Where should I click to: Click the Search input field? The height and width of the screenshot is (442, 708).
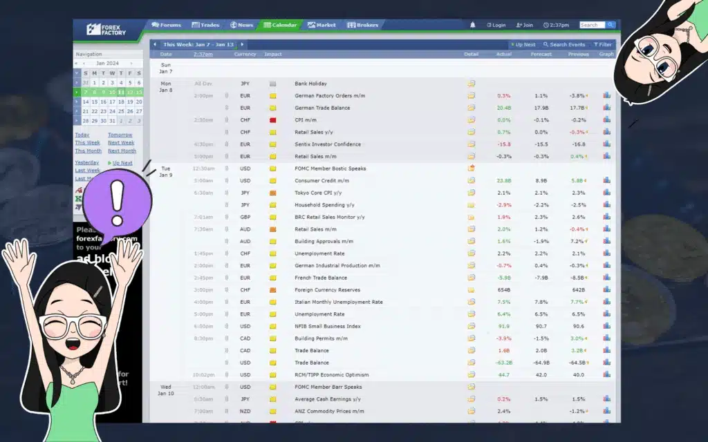592,26
